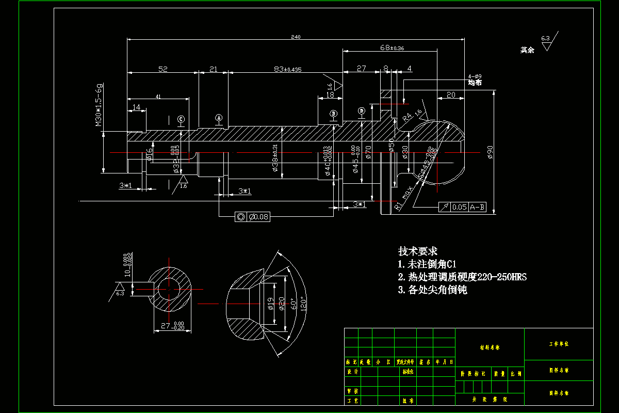Select the 41 thread length dimension

pos(158,96)
